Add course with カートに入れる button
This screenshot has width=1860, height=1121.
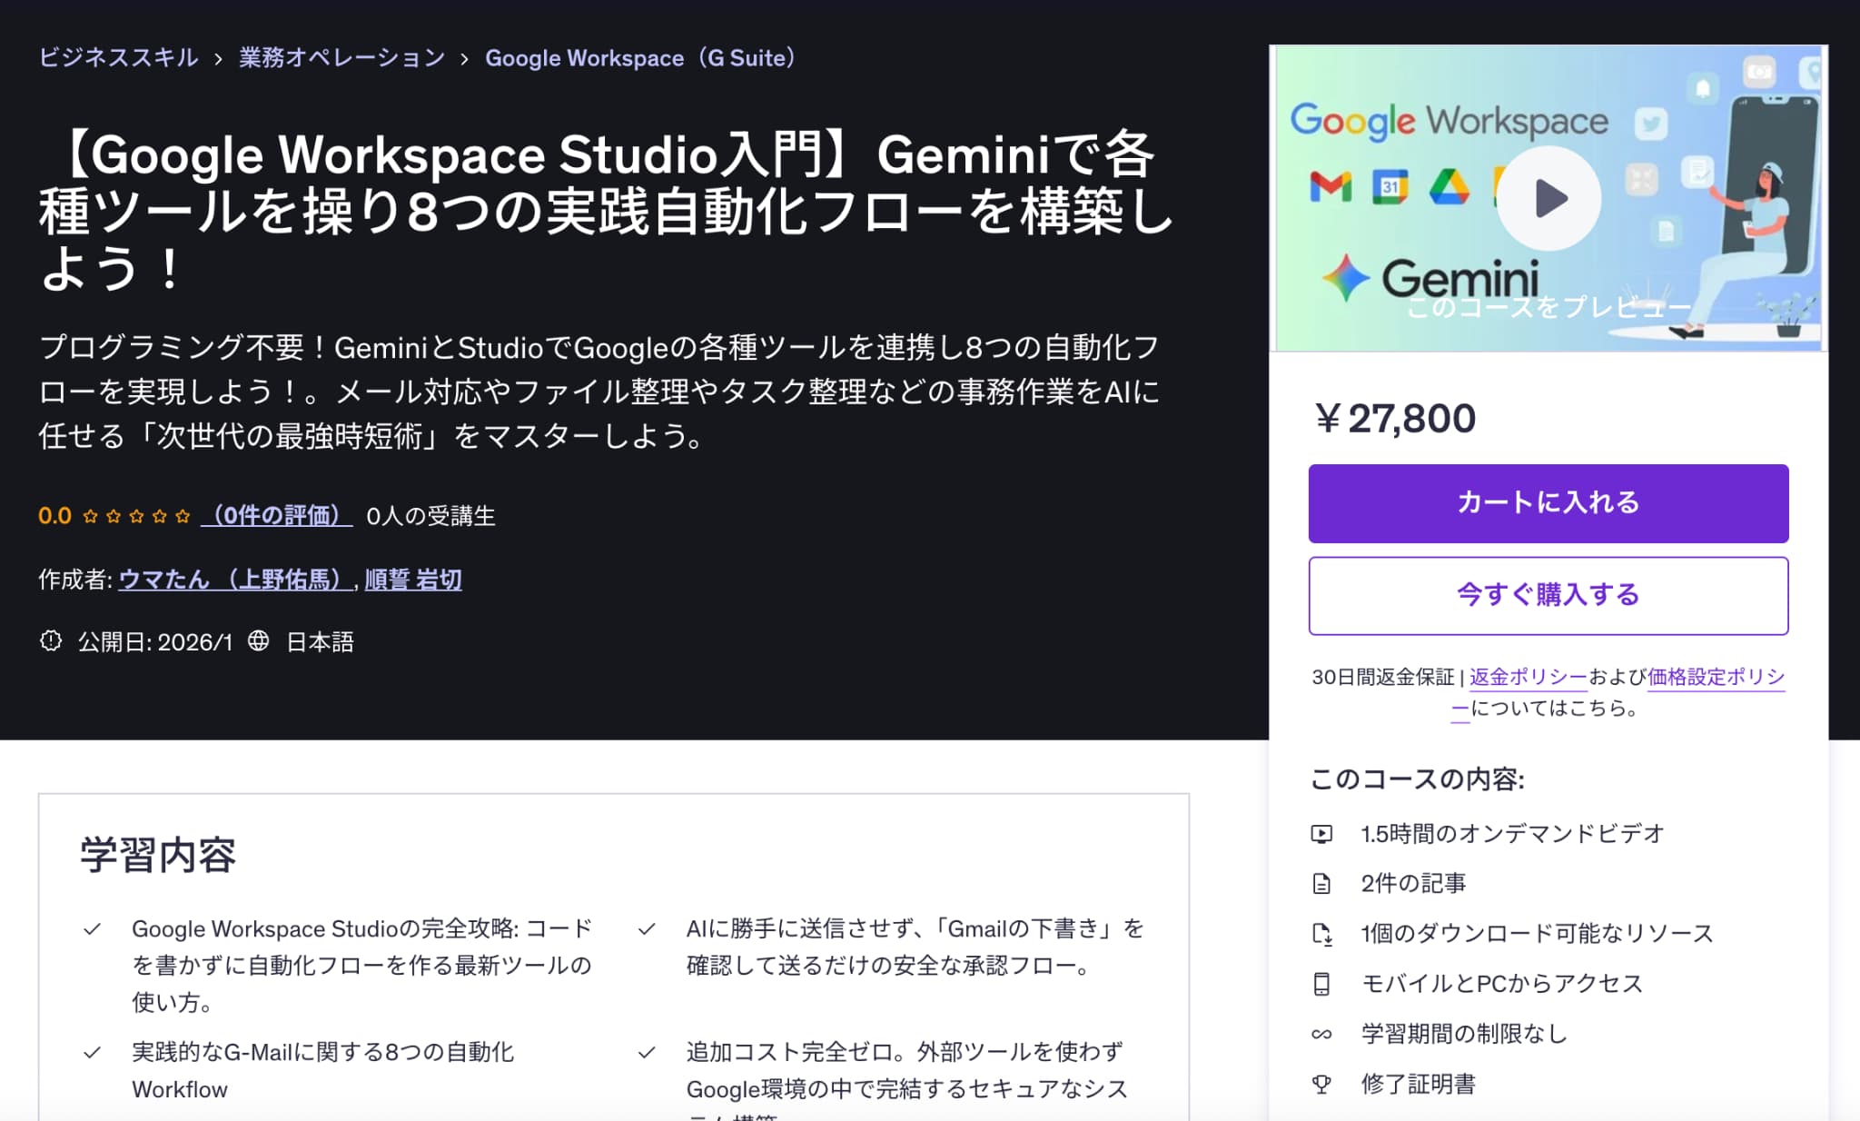(1548, 503)
